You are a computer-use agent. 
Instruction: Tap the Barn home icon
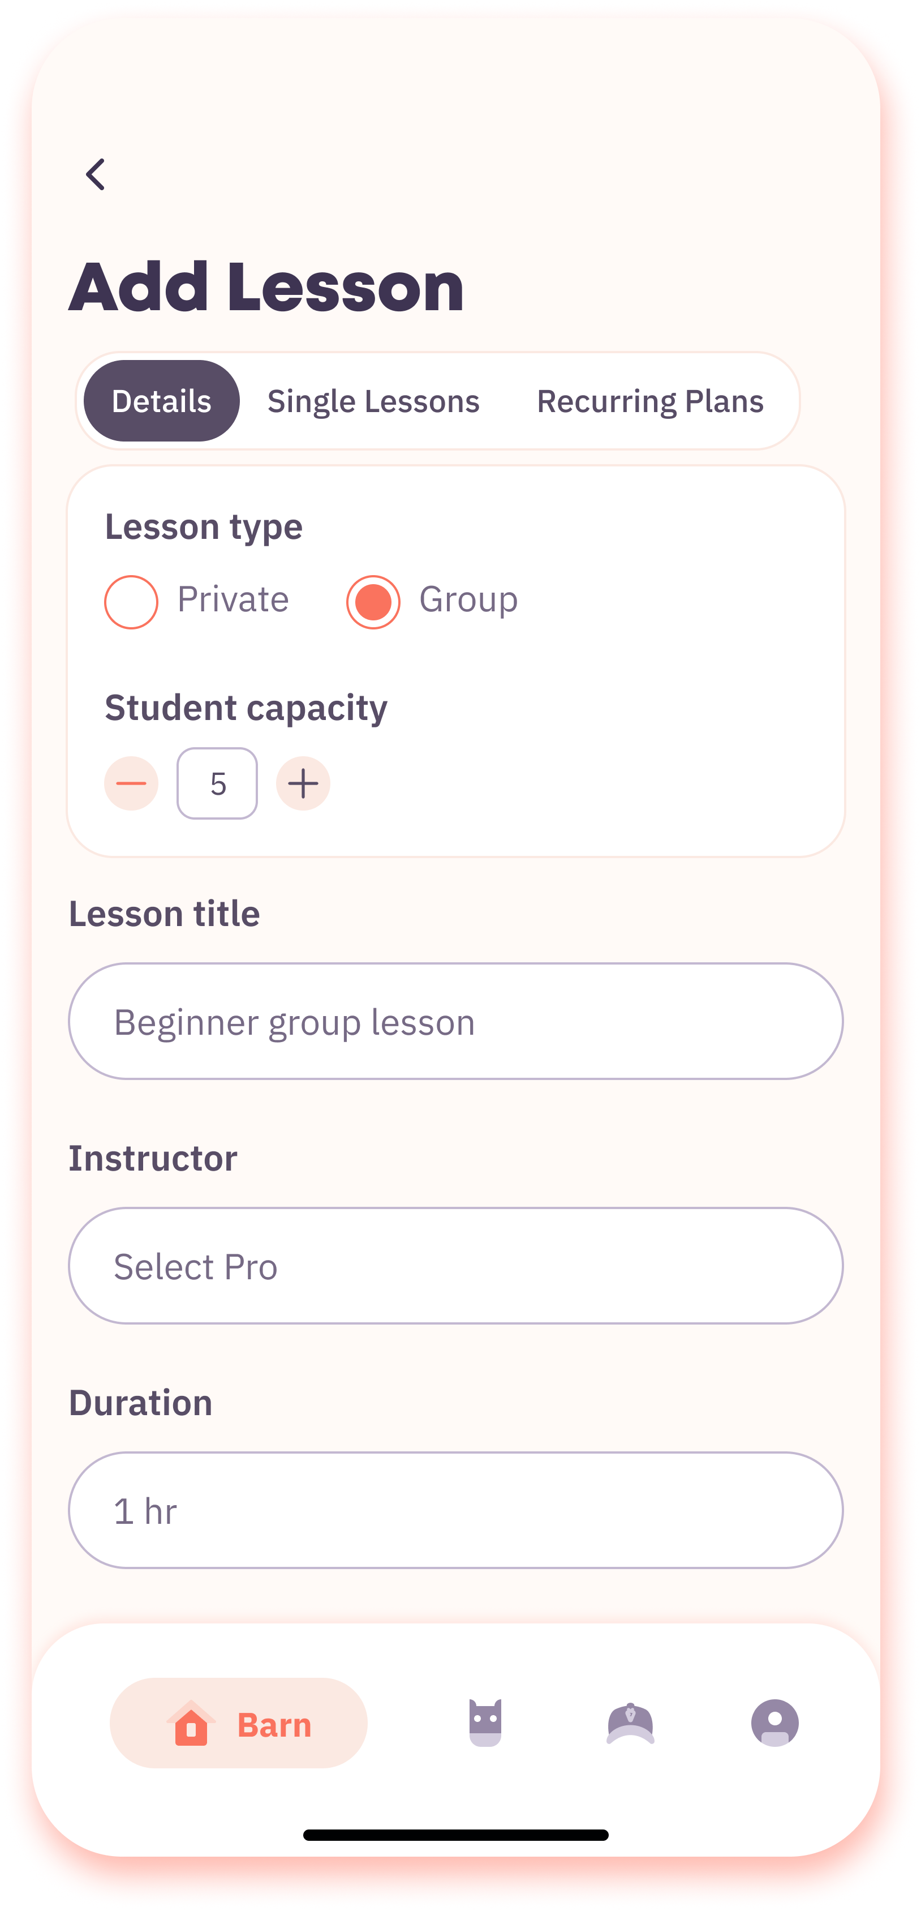[191, 1723]
